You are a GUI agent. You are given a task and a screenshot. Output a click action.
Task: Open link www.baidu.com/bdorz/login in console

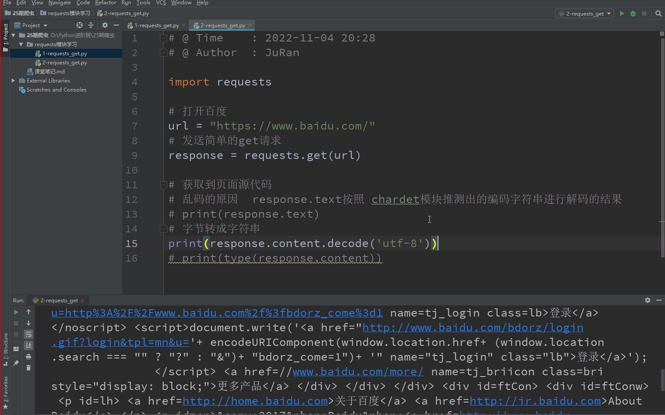coord(473,328)
